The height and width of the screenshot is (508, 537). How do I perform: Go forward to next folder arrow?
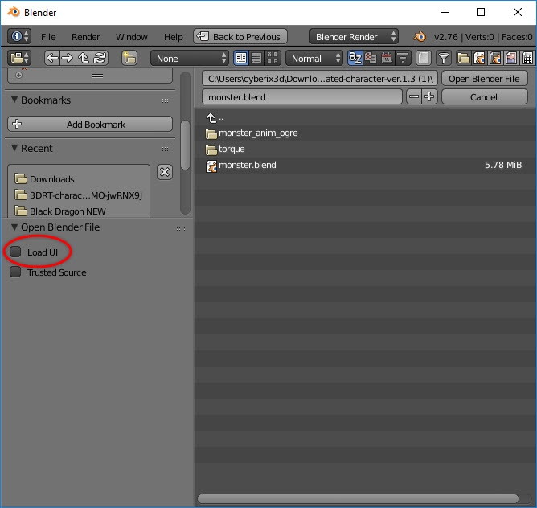tap(68, 58)
